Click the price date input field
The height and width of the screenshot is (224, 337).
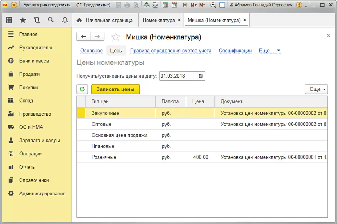coord(178,76)
